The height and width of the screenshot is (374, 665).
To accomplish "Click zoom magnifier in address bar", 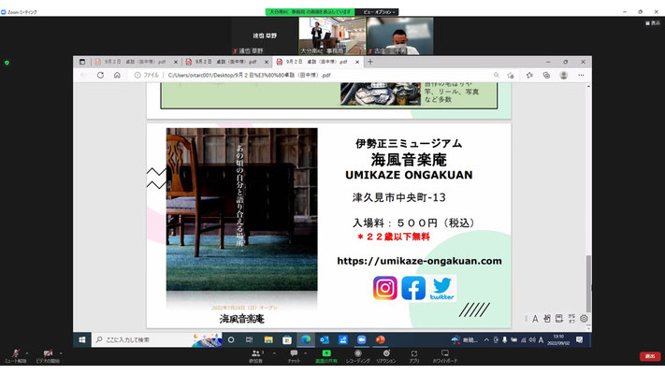I will 497,75.
